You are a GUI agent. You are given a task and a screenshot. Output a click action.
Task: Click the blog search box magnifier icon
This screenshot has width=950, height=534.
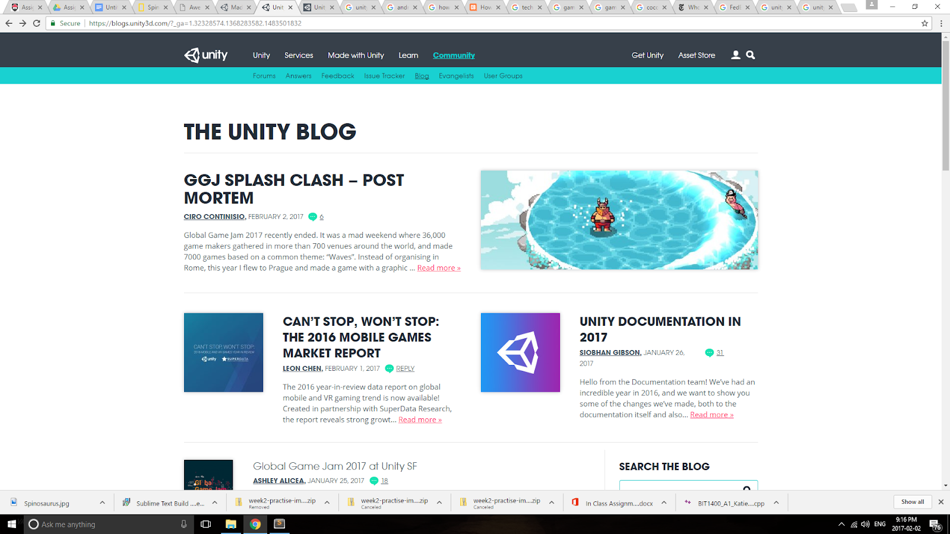point(747,488)
